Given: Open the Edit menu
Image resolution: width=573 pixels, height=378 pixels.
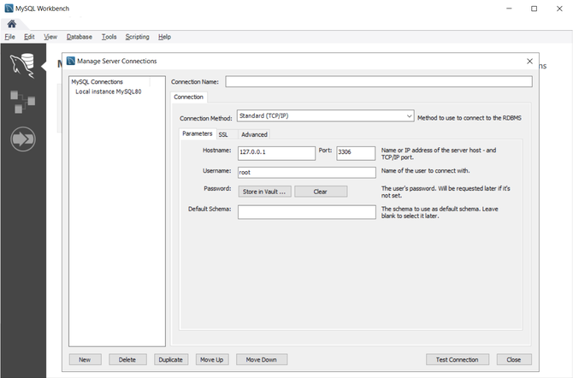Looking at the screenshot, I should (x=29, y=37).
